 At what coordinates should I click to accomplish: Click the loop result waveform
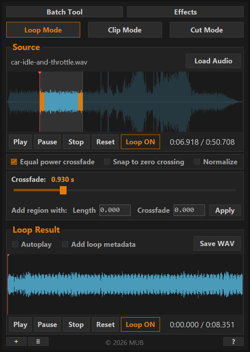pyautogui.click(x=125, y=284)
